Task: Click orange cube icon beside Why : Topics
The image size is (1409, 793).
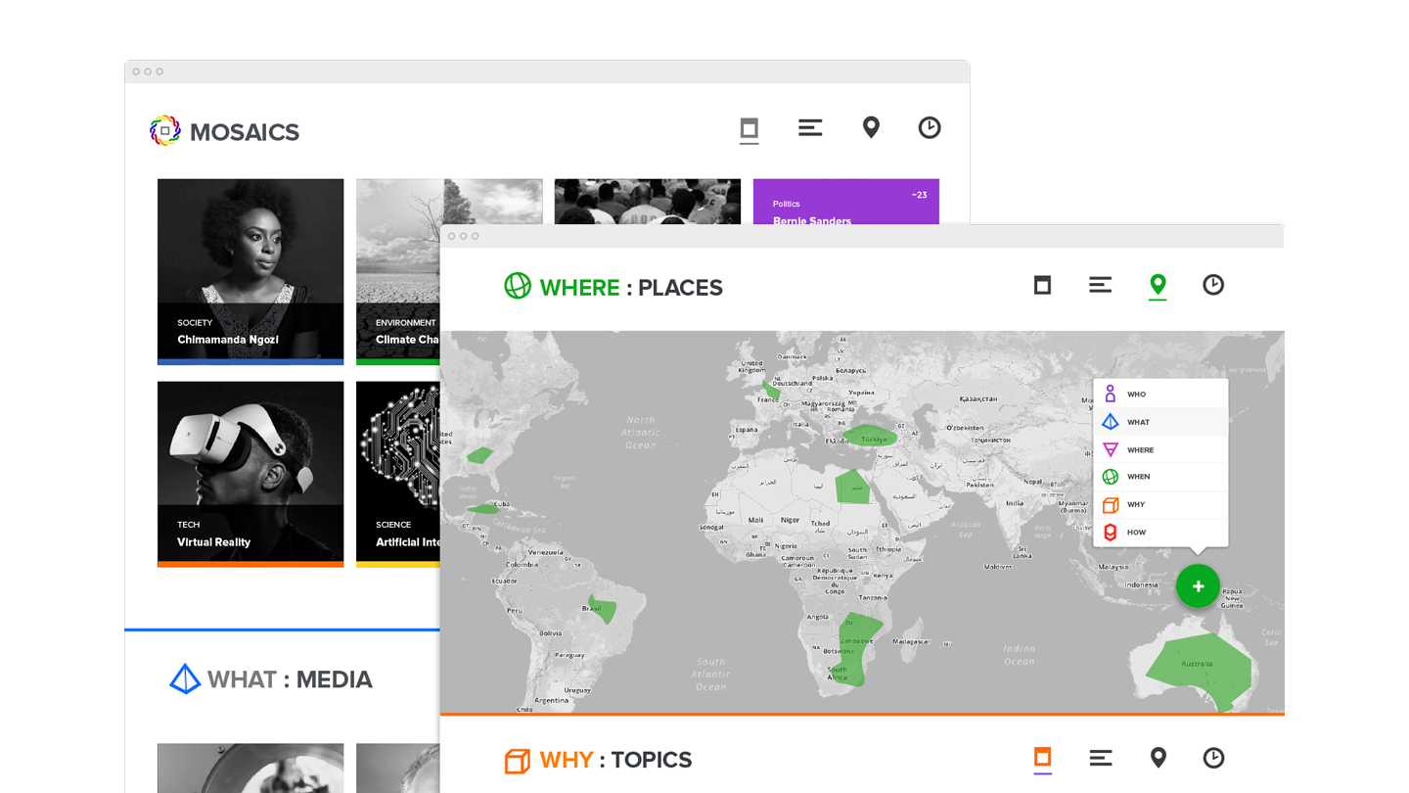Action: 518,761
